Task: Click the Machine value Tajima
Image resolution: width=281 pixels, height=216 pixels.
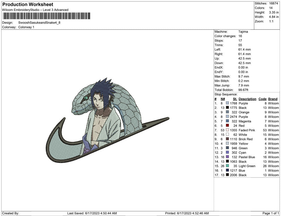Action: point(243,31)
